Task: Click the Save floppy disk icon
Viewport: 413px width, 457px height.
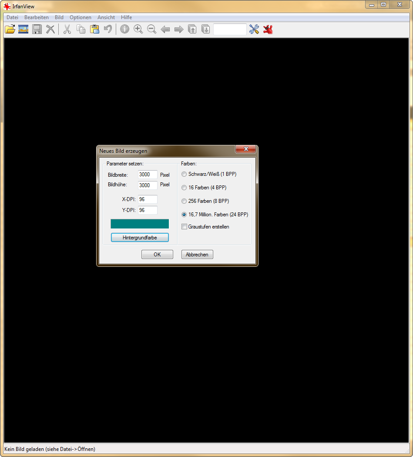Action: [x=37, y=29]
